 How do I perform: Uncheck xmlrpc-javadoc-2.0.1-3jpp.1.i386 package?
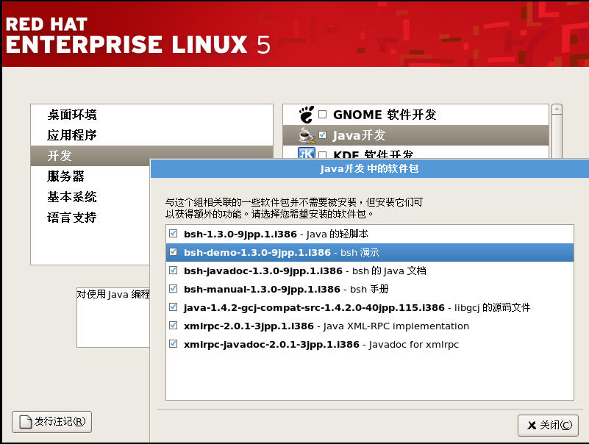pyautogui.click(x=173, y=344)
